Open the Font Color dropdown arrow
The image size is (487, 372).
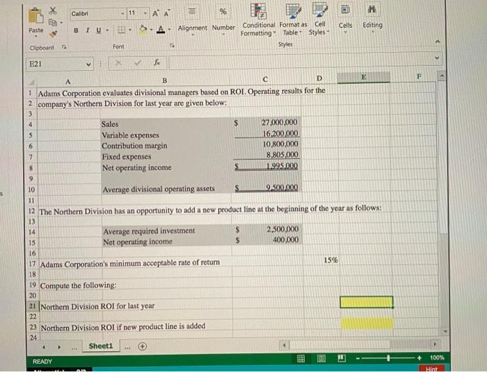click(x=170, y=30)
